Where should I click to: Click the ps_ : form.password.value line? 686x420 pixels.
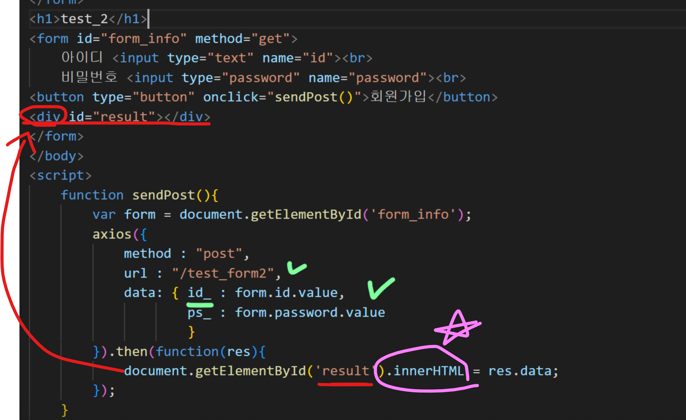point(286,312)
